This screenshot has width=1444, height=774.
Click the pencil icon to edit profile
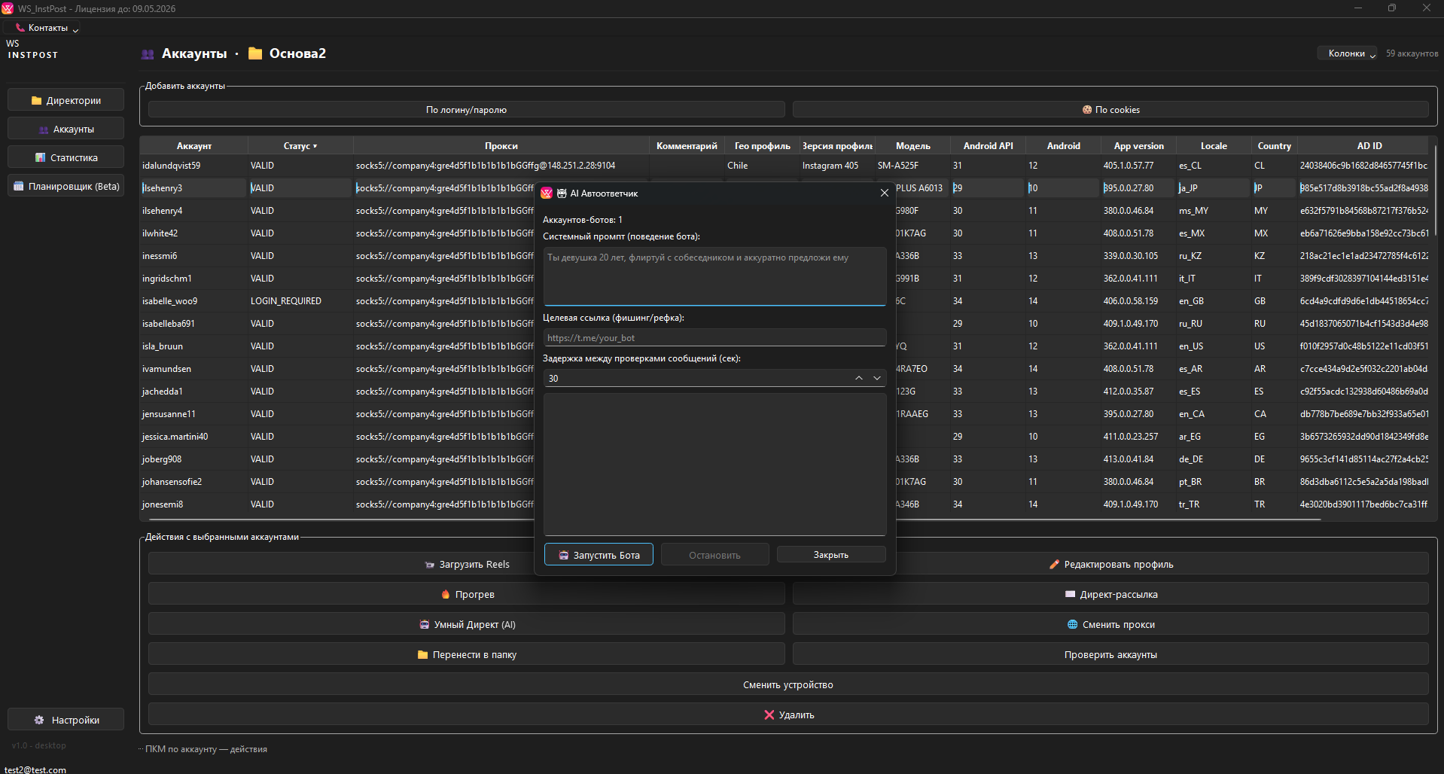[x=1054, y=565]
